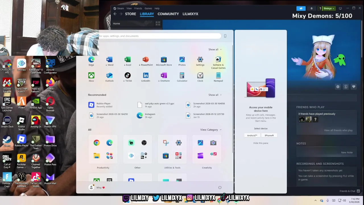
Task: Launch PowerPoint pinned app
Action: click(x=146, y=61)
